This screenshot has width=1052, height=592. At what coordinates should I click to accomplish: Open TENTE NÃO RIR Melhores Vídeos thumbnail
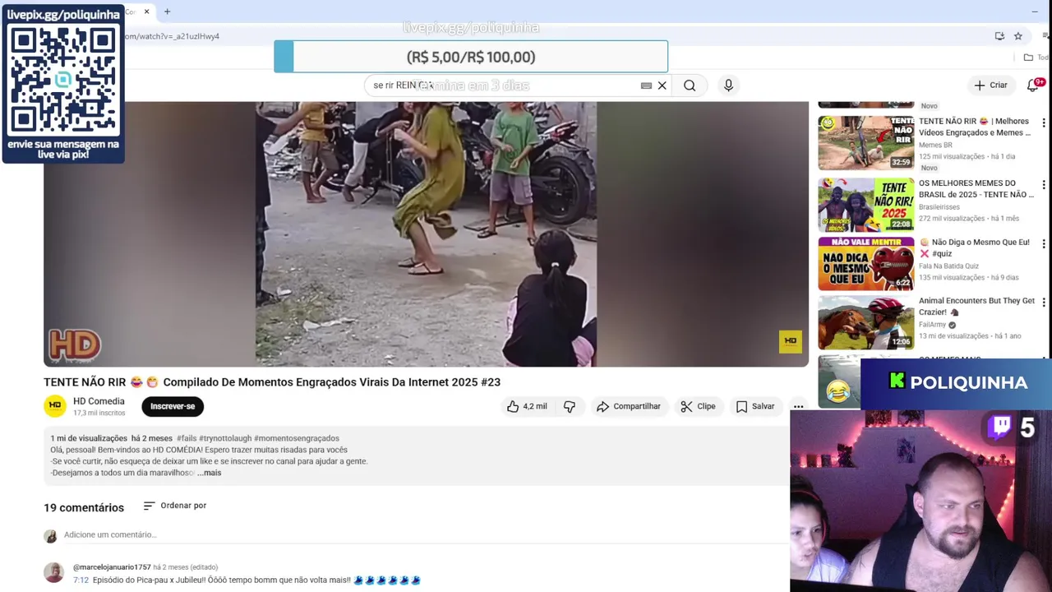865,142
